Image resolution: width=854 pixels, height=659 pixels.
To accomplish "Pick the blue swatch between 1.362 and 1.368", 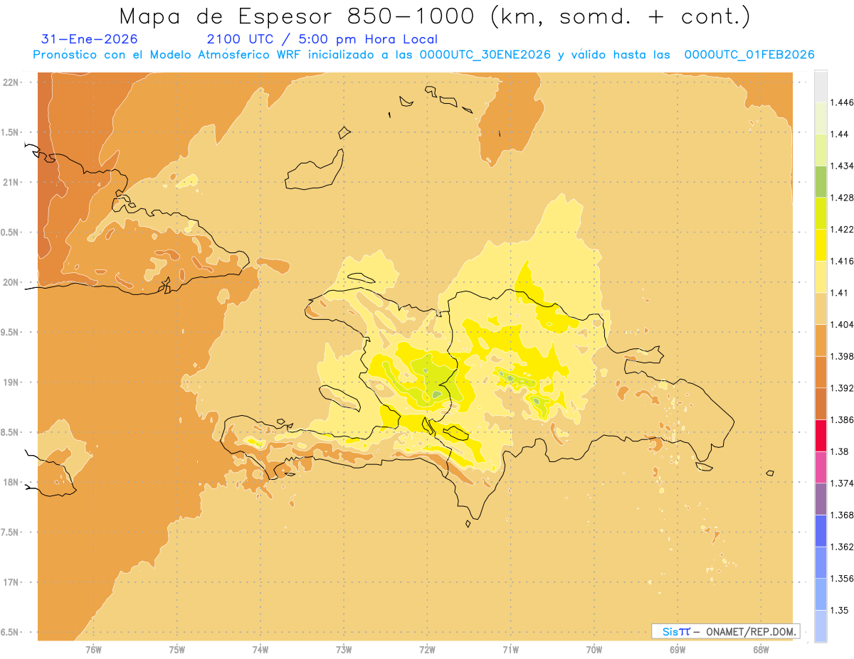I will point(821,531).
